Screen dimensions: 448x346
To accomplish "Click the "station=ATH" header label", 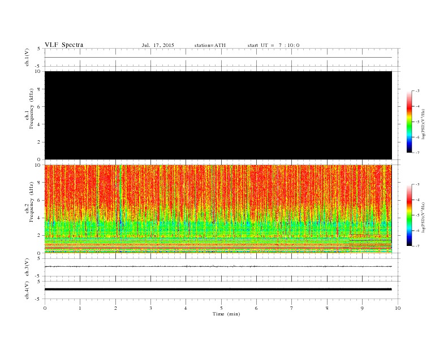I will point(210,45).
